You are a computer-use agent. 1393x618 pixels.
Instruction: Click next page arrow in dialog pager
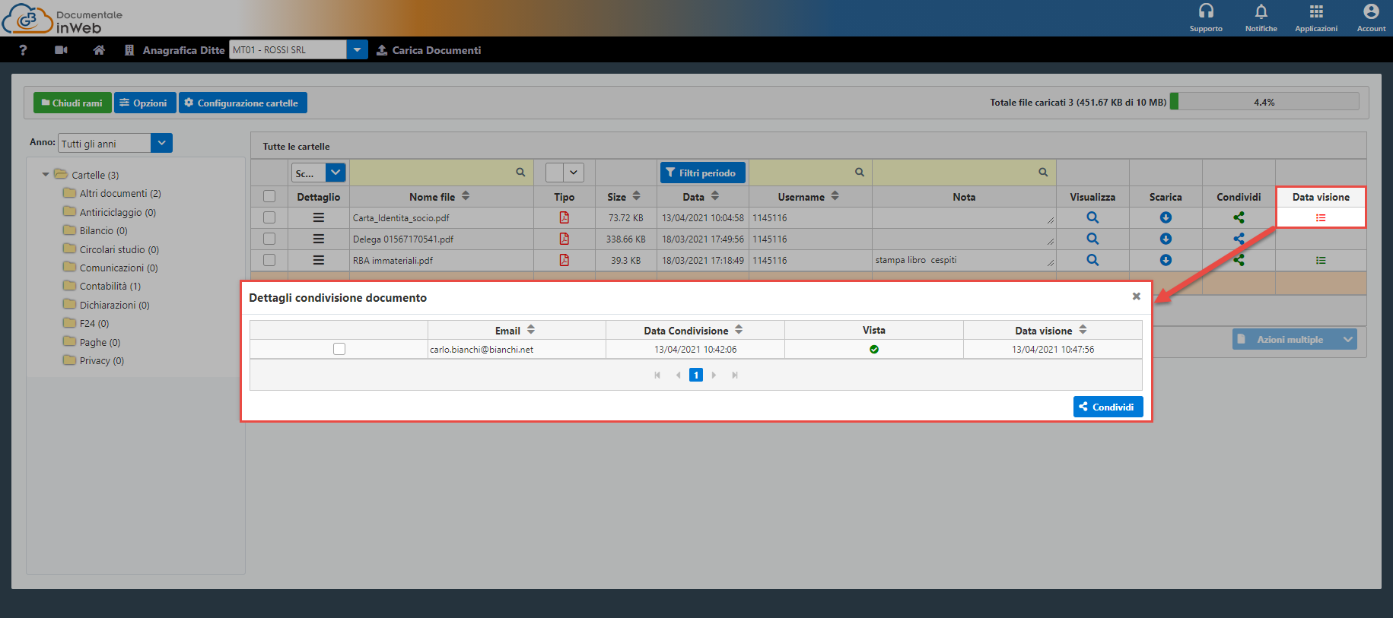point(714,375)
